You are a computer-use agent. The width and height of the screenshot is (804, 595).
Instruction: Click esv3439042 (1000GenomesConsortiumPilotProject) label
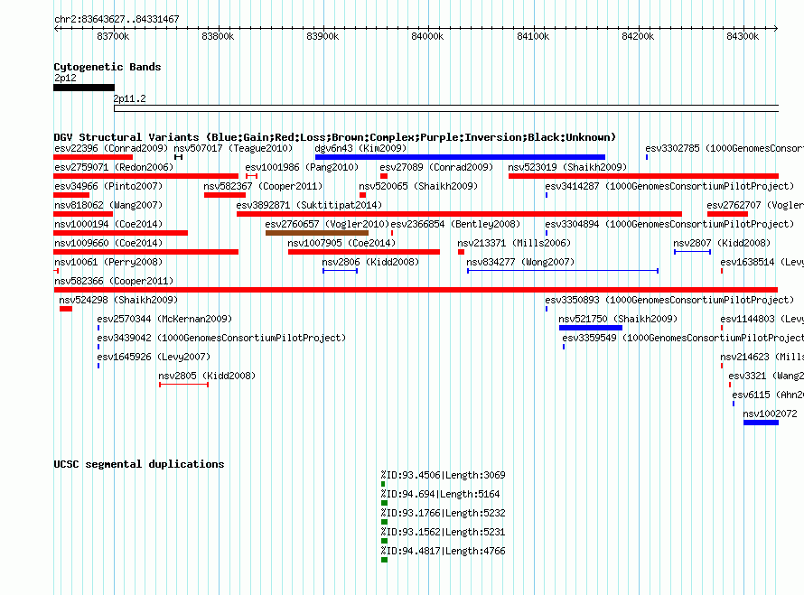(221, 338)
